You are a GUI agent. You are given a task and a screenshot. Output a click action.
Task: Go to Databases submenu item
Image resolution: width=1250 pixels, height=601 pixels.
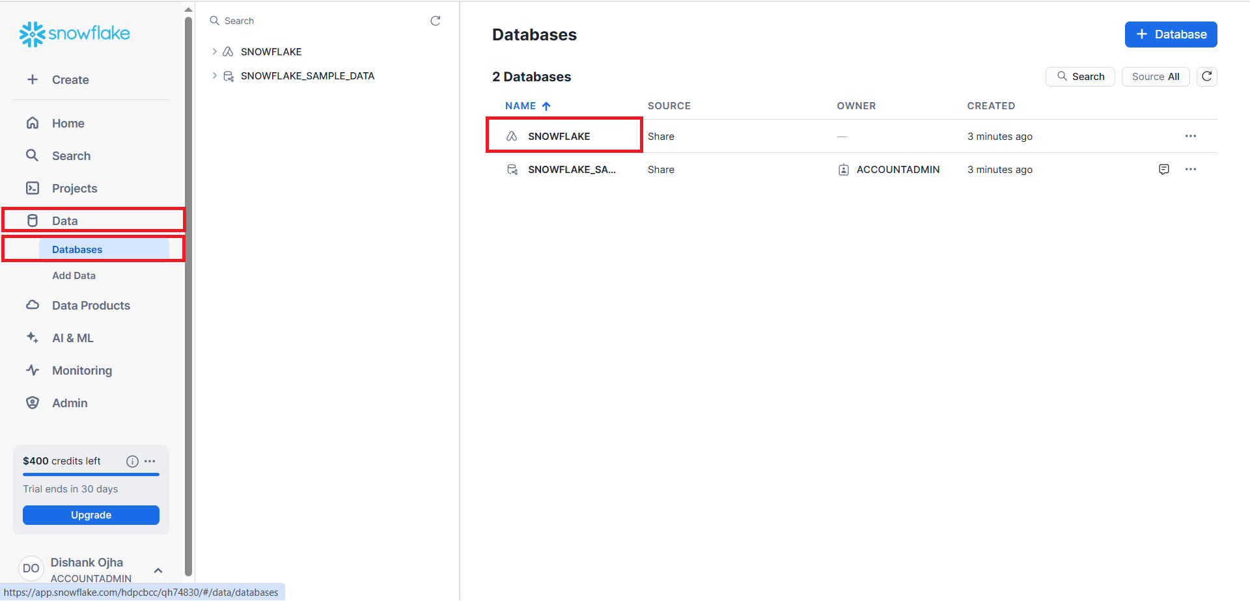coord(104,249)
